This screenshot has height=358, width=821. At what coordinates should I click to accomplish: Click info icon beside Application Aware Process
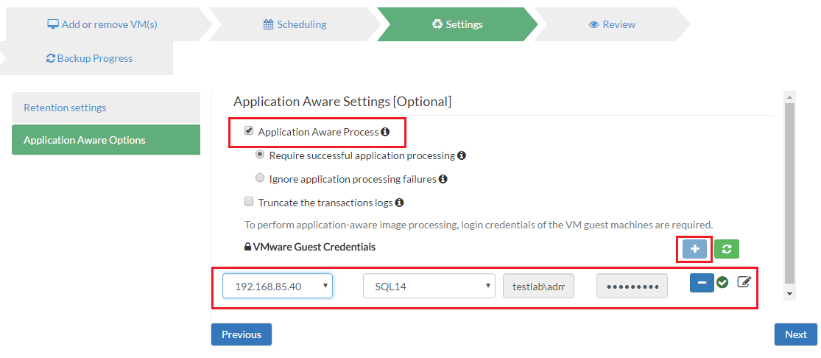tap(385, 133)
